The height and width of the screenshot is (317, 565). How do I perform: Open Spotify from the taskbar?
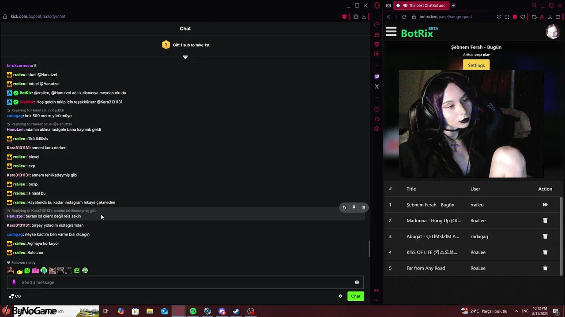[x=193, y=311]
